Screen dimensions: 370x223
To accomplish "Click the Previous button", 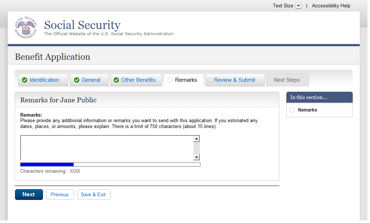I will click(x=60, y=195).
